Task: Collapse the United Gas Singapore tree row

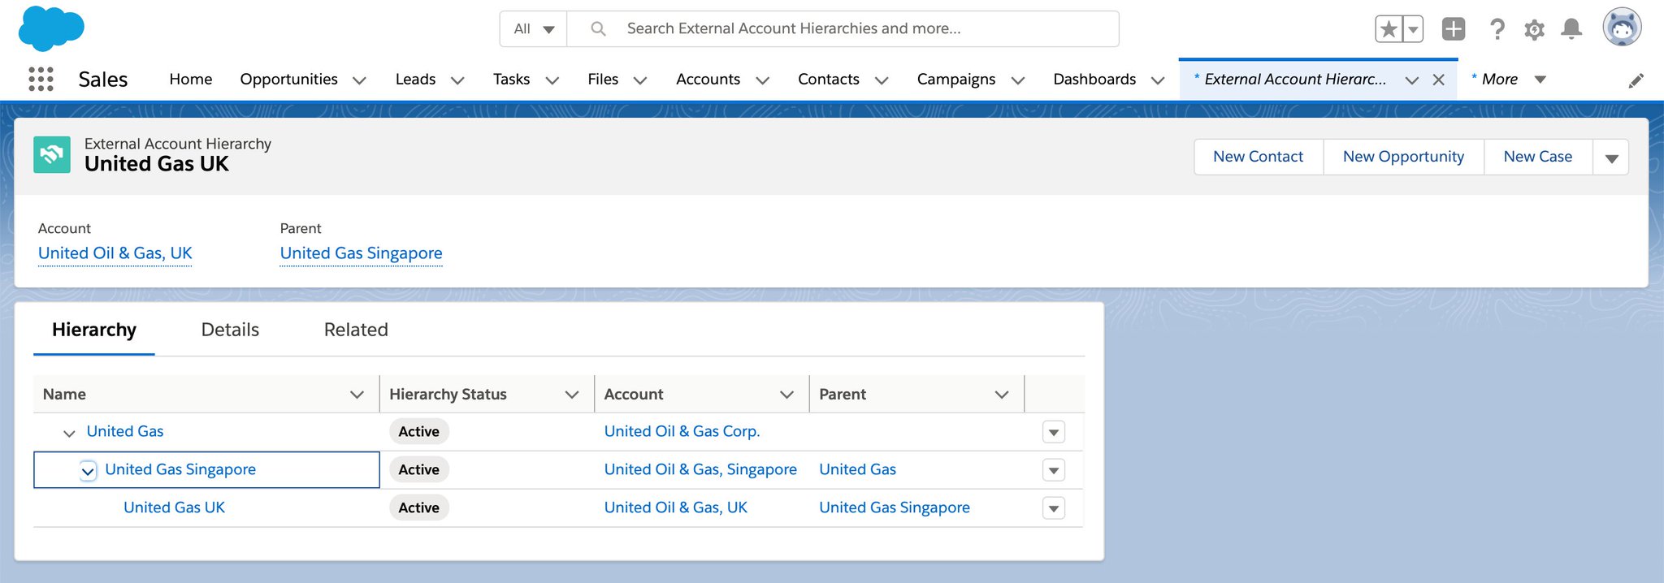Action: click(88, 470)
